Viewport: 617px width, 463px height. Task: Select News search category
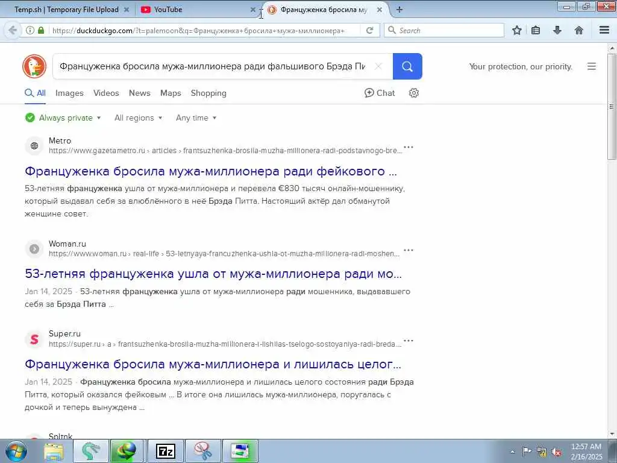(139, 93)
